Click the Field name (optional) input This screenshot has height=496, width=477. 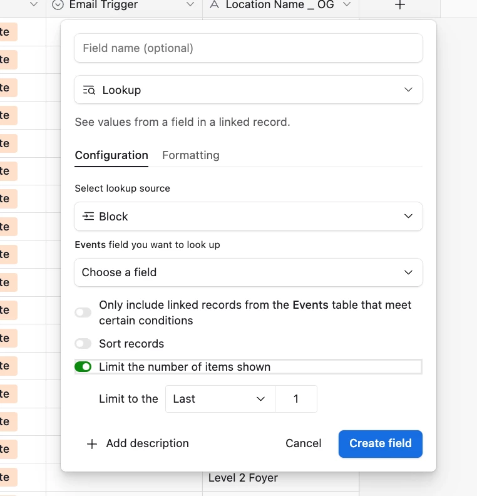(x=249, y=48)
